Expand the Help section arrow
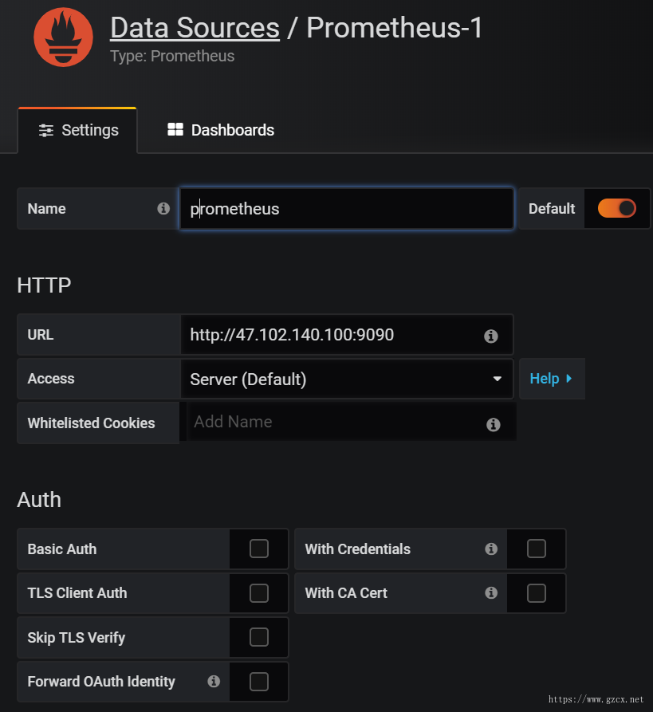653x712 pixels. pyautogui.click(x=568, y=378)
